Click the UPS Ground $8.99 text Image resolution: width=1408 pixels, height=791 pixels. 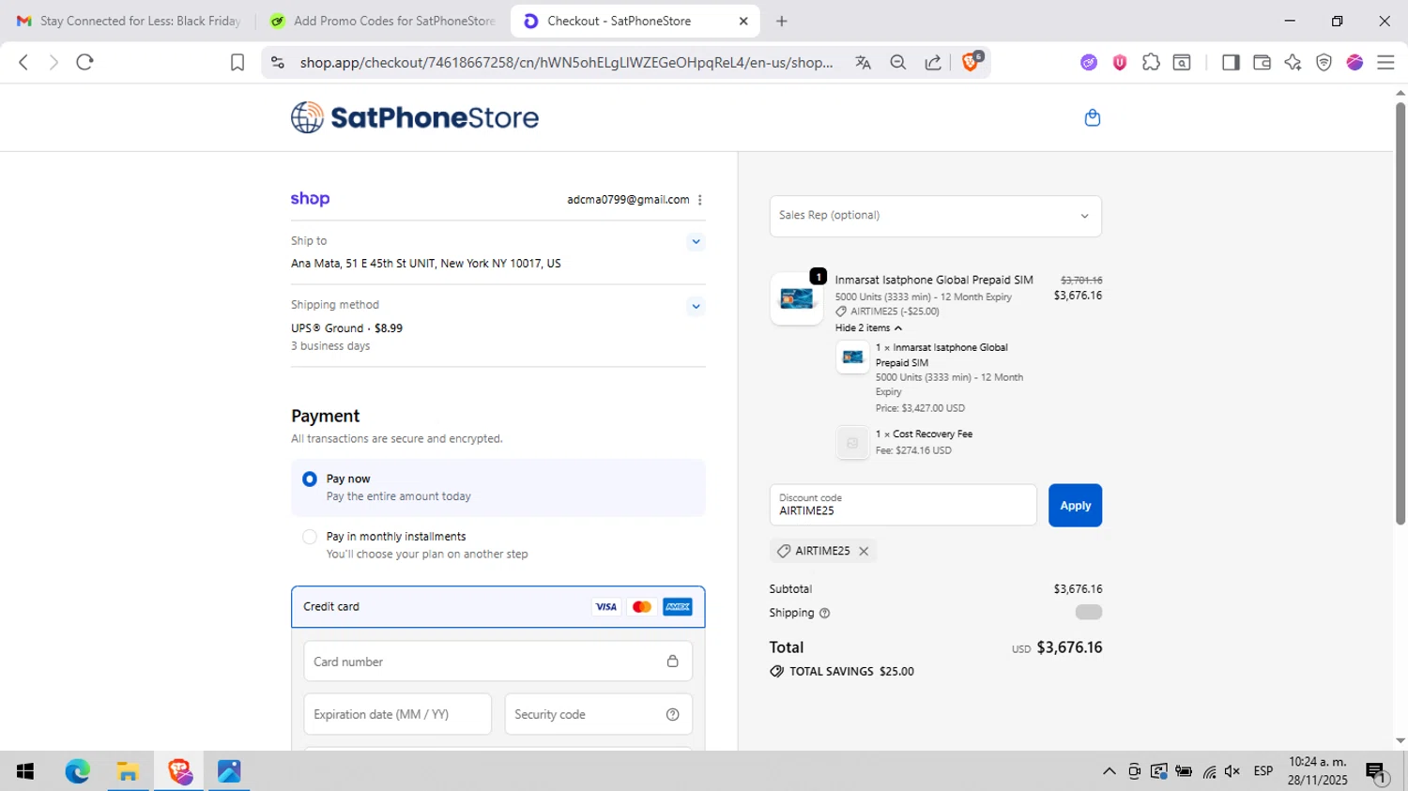pyautogui.click(x=346, y=328)
